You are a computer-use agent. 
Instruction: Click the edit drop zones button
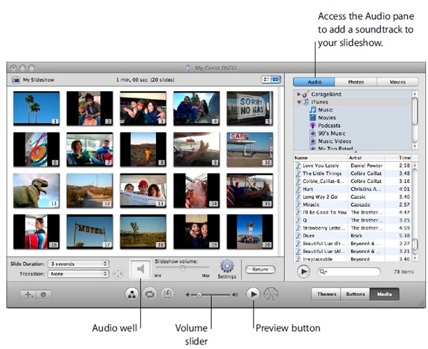(x=168, y=295)
